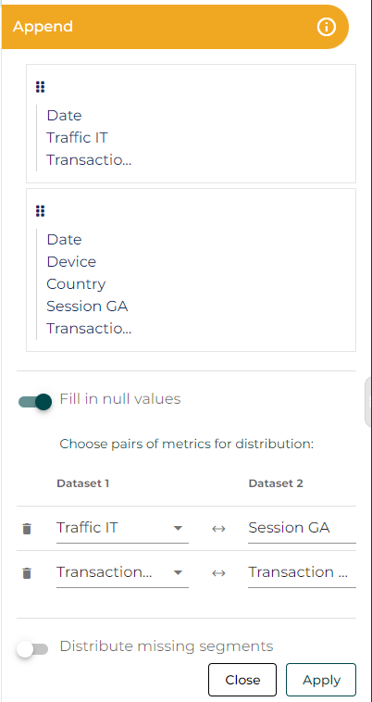Image resolution: width=372 pixels, height=702 pixels.
Task: Click the info icon in Append header
Action: pyautogui.click(x=326, y=27)
